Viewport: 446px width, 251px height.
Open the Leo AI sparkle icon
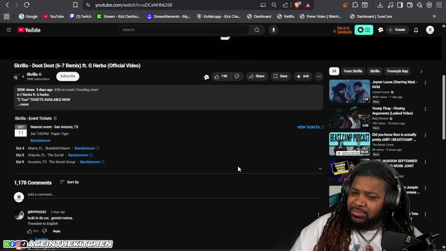point(420,5)
